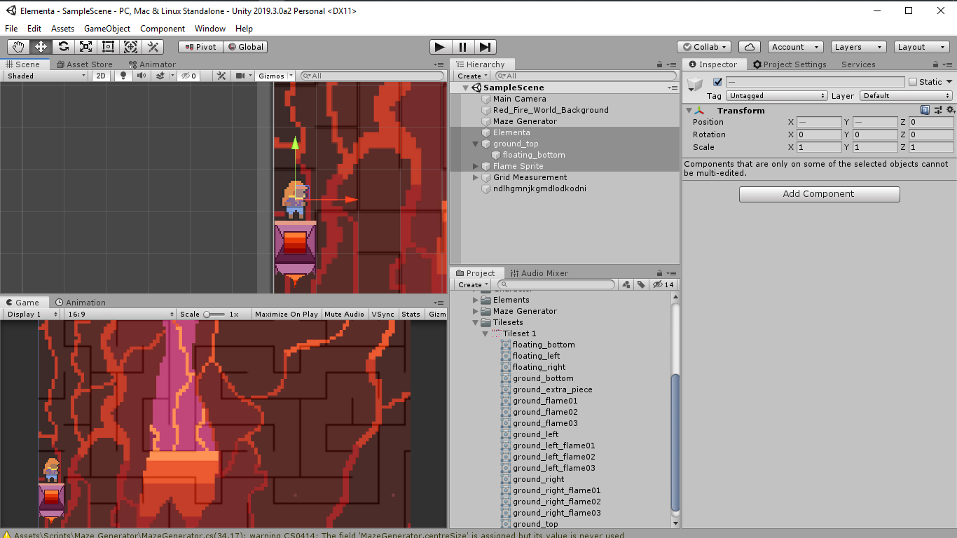Open the Layout dropdown
This screenshot has height=538, width=957.
click(922, 47)
